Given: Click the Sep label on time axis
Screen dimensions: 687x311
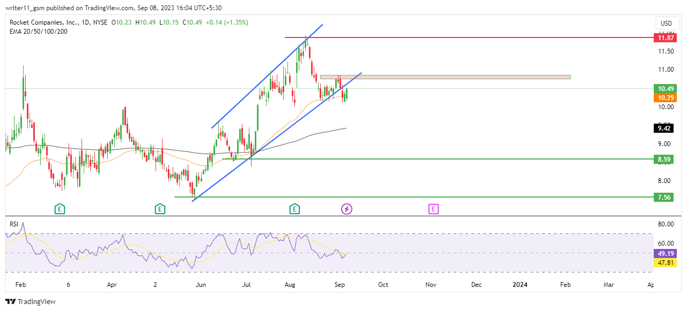Looking at the screenshot, I should (340, 285).
